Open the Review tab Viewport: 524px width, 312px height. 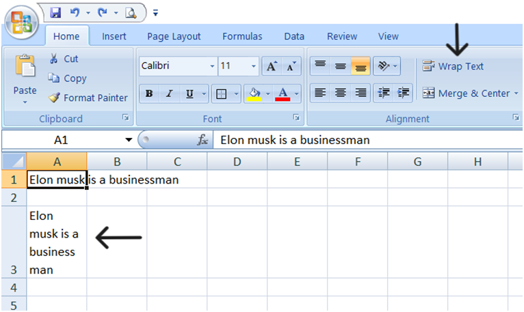(342, 36)
